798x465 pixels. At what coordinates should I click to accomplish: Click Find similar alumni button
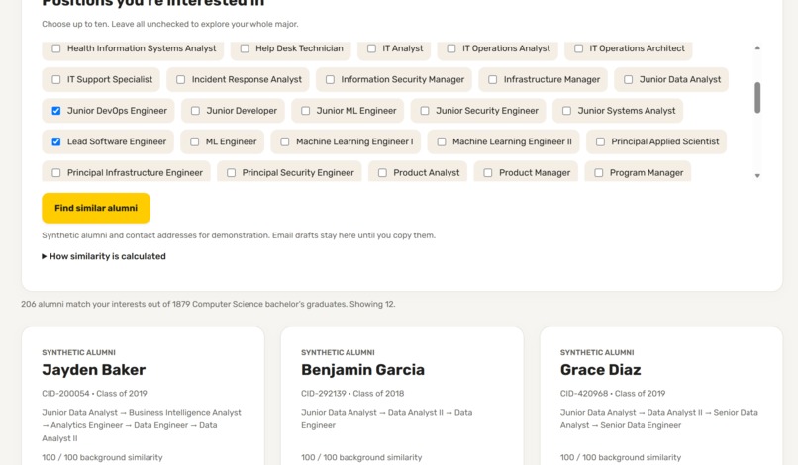96,208
